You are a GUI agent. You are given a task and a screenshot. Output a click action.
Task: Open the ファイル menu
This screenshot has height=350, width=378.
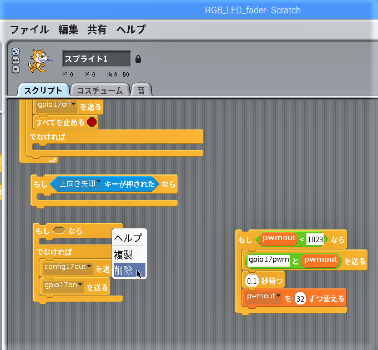point(29,29)
